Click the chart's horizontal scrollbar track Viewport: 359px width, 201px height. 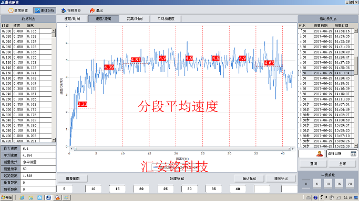click(182, 149)
